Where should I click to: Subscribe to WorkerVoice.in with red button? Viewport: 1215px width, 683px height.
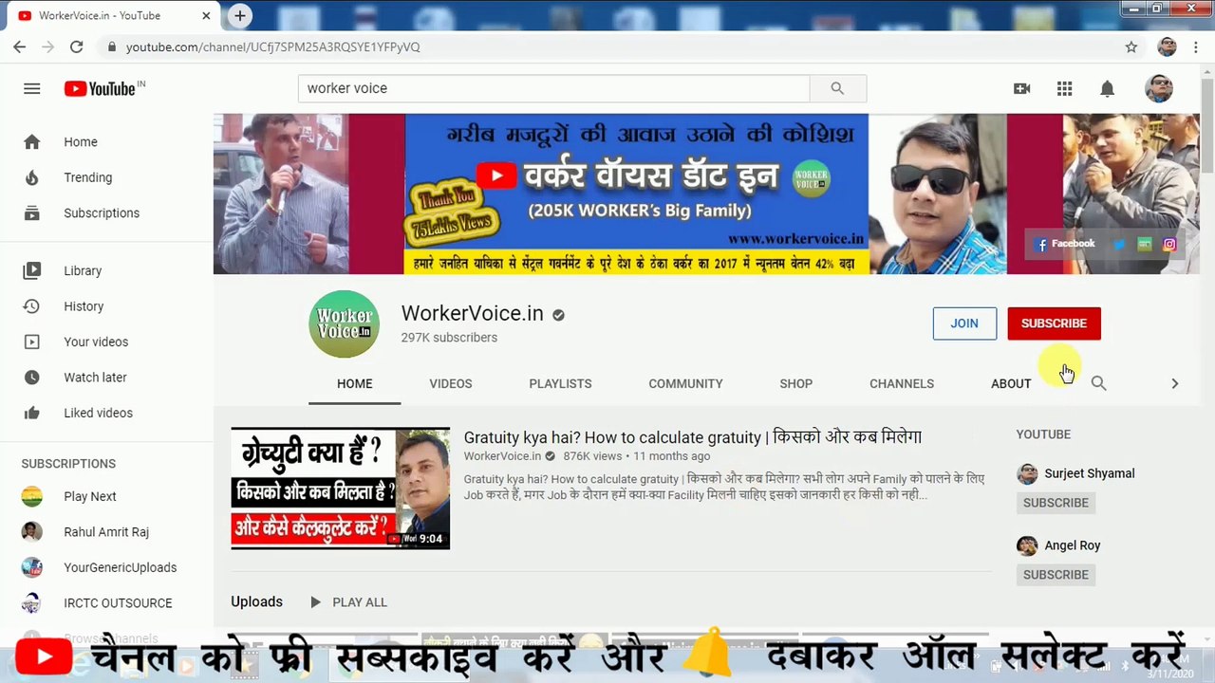(1054, 323)
